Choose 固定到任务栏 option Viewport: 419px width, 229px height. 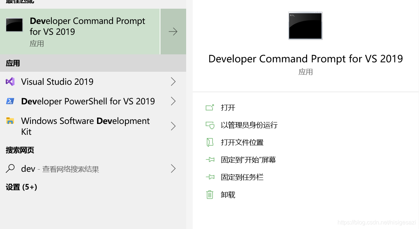(x=242, y=177)
